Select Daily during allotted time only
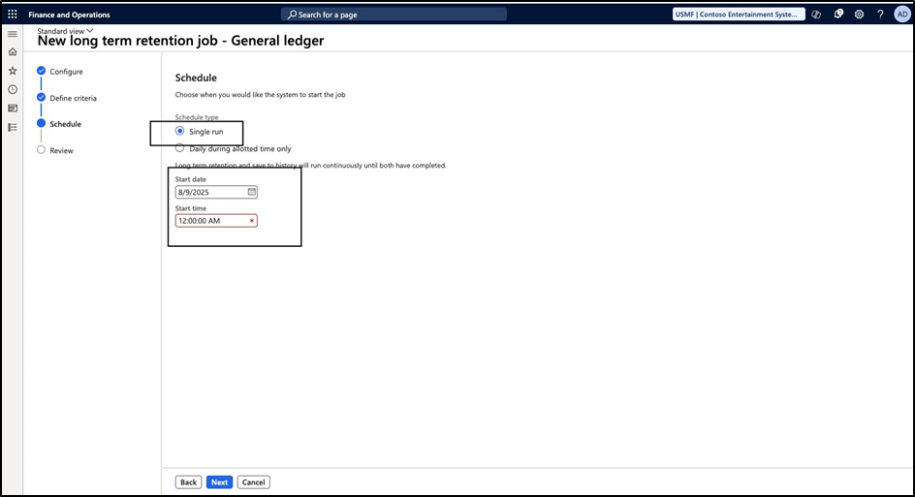915x497 pixels. (x=180, y=149)
